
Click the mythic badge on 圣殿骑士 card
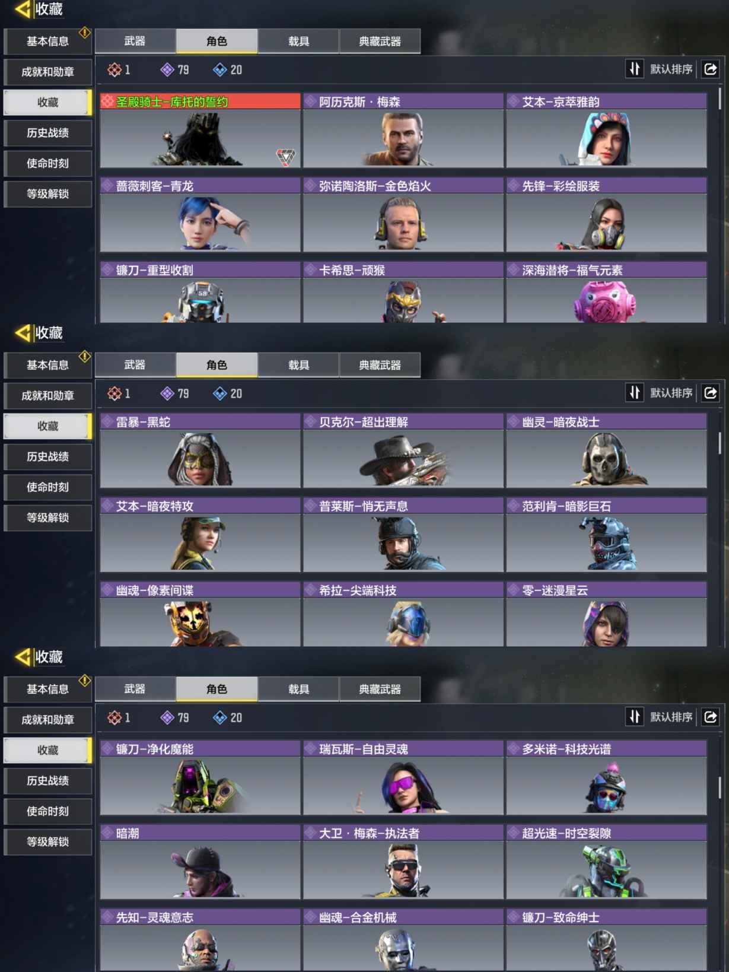click(x=286, y=157)
